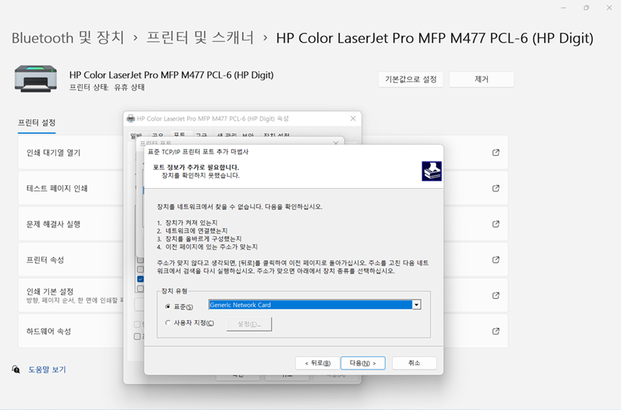
Task: Click open-external icon on 인쇄 기본 설정 row
Action: (496, 295)
